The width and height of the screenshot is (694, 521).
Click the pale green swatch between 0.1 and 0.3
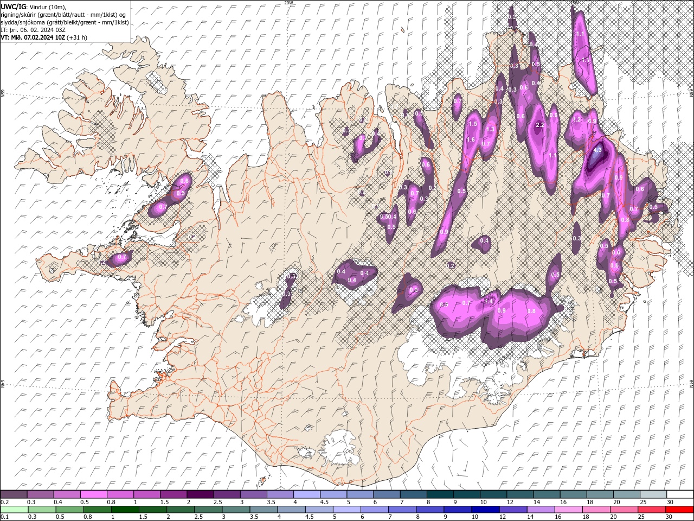click(x=14, y=510)
